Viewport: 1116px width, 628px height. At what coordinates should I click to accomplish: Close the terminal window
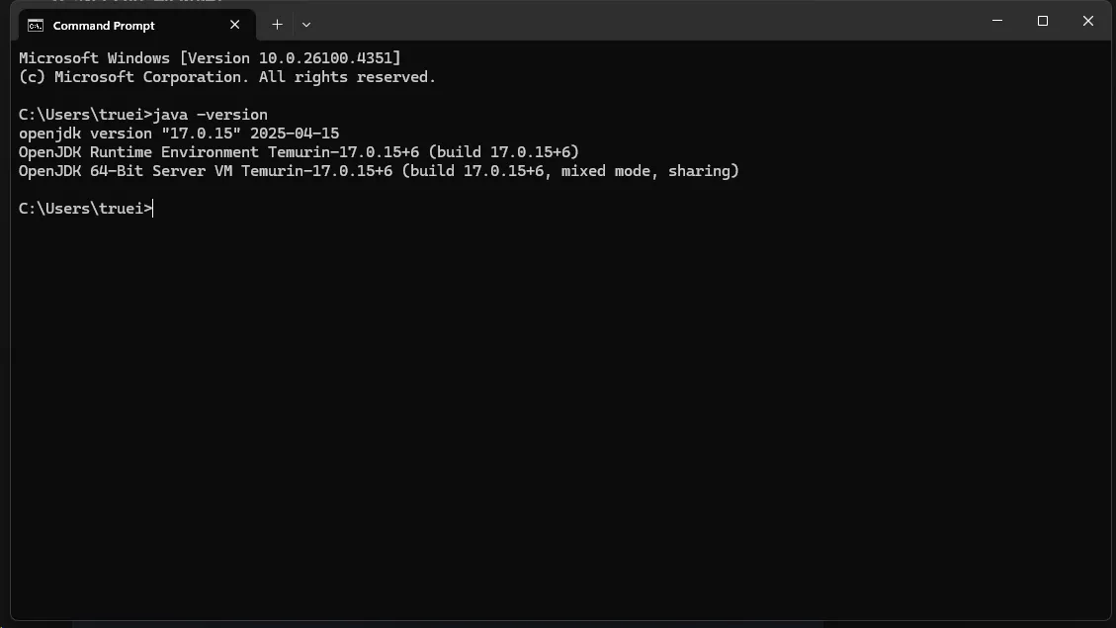1088,21
